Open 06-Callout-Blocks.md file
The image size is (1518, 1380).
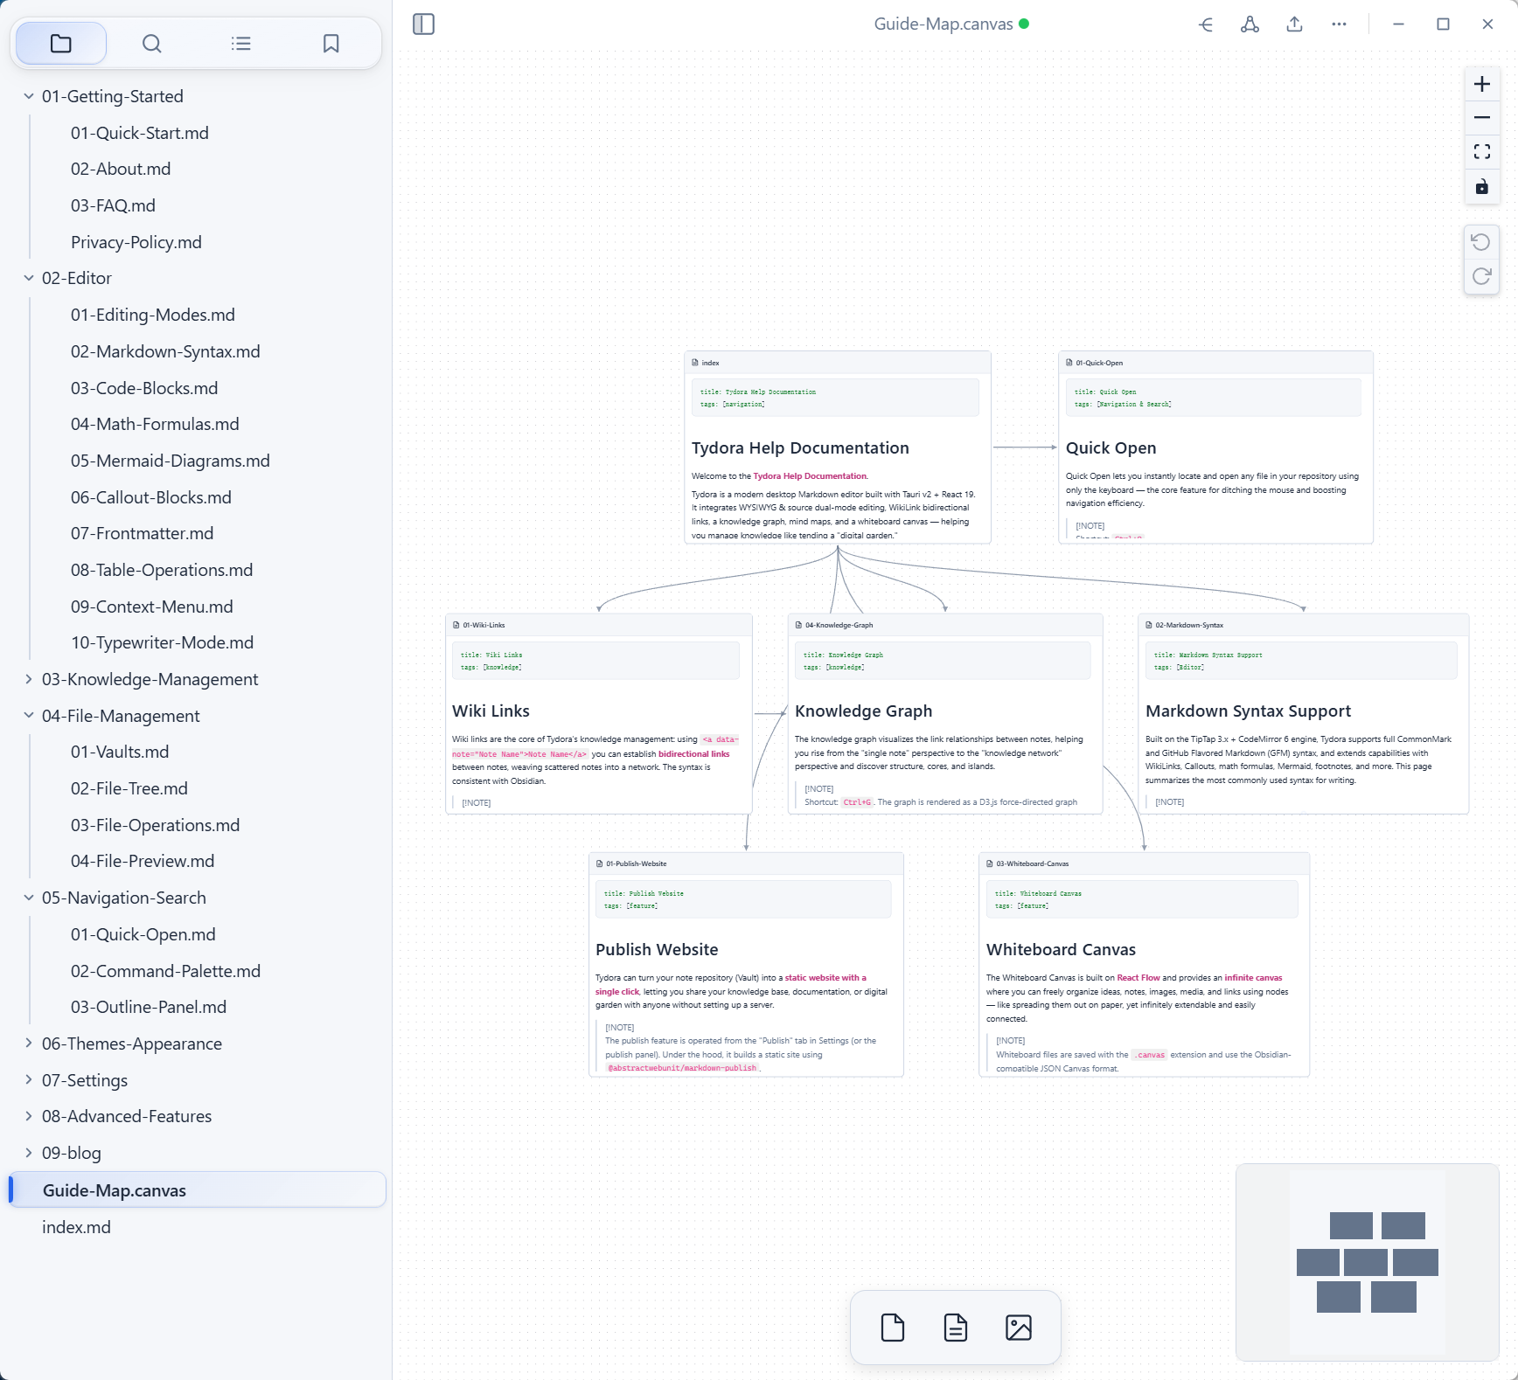151,497
